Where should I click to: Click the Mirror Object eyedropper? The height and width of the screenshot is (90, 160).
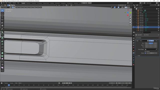[x=156, y=49]
